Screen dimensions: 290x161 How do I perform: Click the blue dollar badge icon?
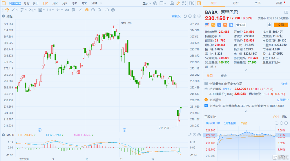click(x=219, y=25)
